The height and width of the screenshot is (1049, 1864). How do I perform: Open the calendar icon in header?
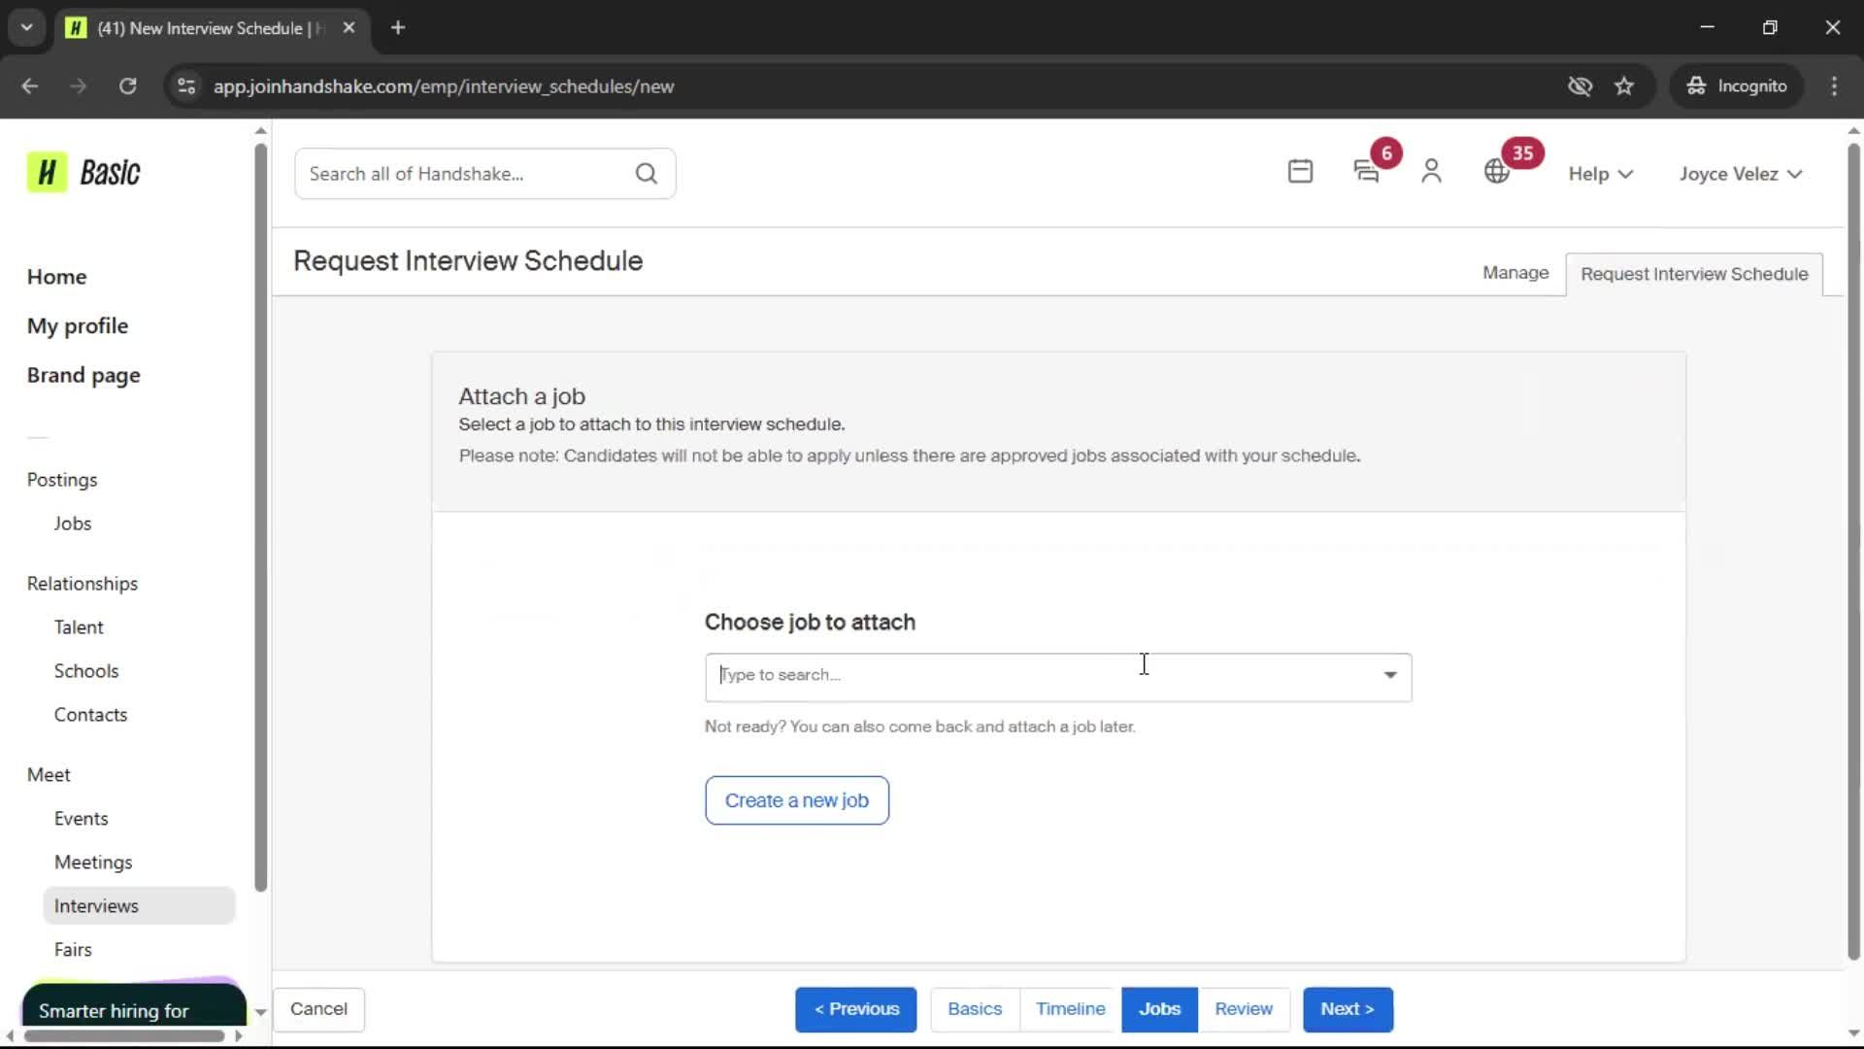click(x=1300, y=172)
